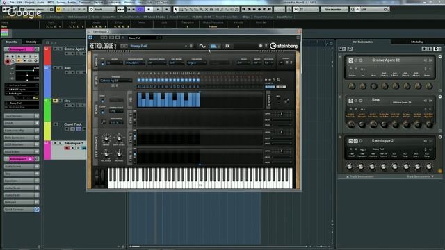Select the Mute tool in toolbar
This screenshot has height=250, width=445.
point(207,9)
